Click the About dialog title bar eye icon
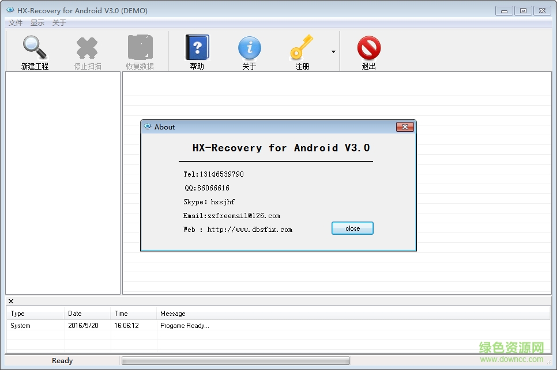Viewport: 557px width, 370px height. coord(148,126)
